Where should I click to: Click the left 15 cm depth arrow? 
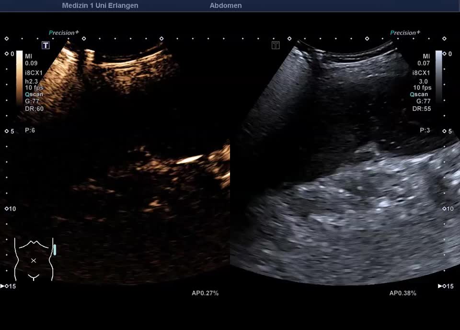pos(9,286)
